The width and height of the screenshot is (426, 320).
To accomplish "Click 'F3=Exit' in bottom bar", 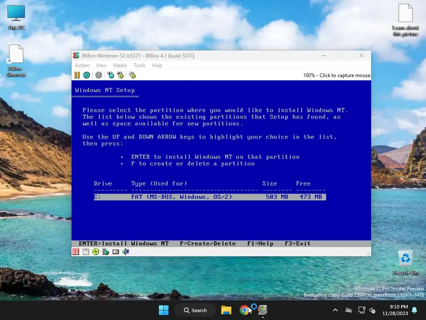I will pyautogui.click(x=297, y=243).
